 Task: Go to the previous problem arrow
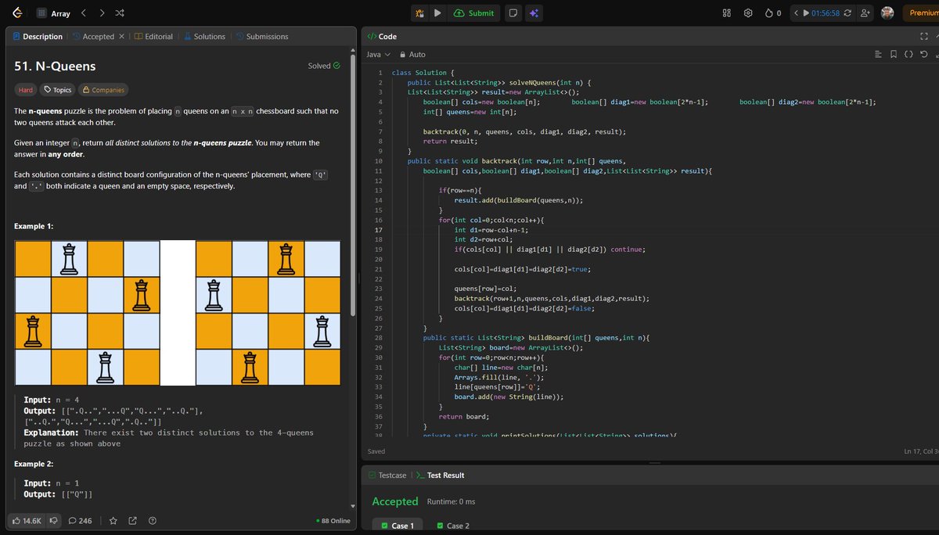[85, 13]
